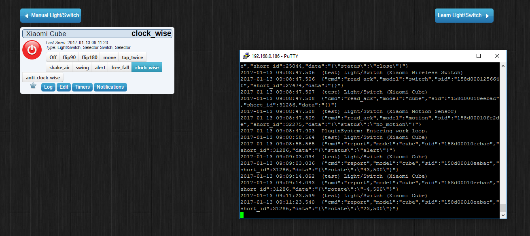The image size is (530, 236).
Task: Open Notifications settings button
Action: tap(110, 87)
